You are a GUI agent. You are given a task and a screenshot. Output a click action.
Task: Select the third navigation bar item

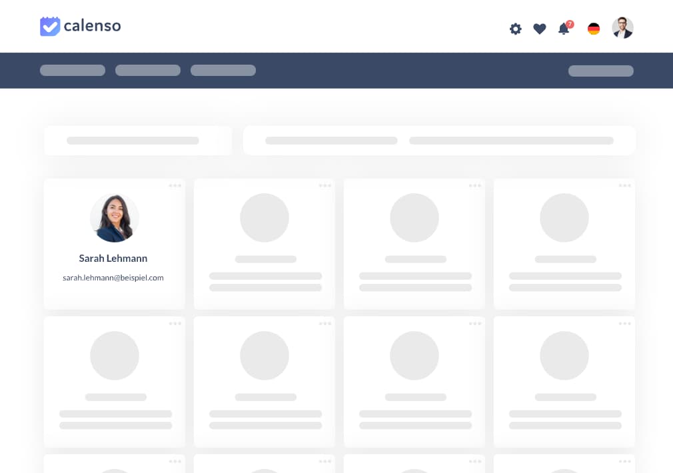(223, 71)
